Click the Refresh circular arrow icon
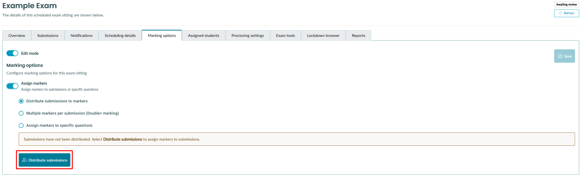 [x=560, y=13]
